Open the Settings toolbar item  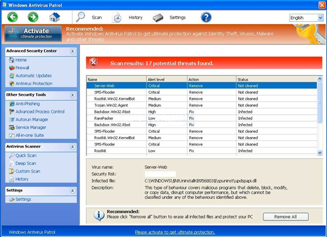178,18
